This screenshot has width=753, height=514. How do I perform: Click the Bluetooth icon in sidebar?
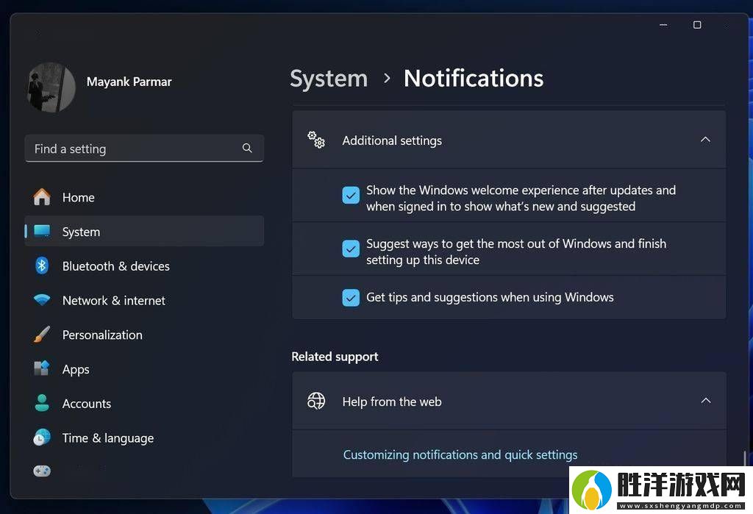42,265
